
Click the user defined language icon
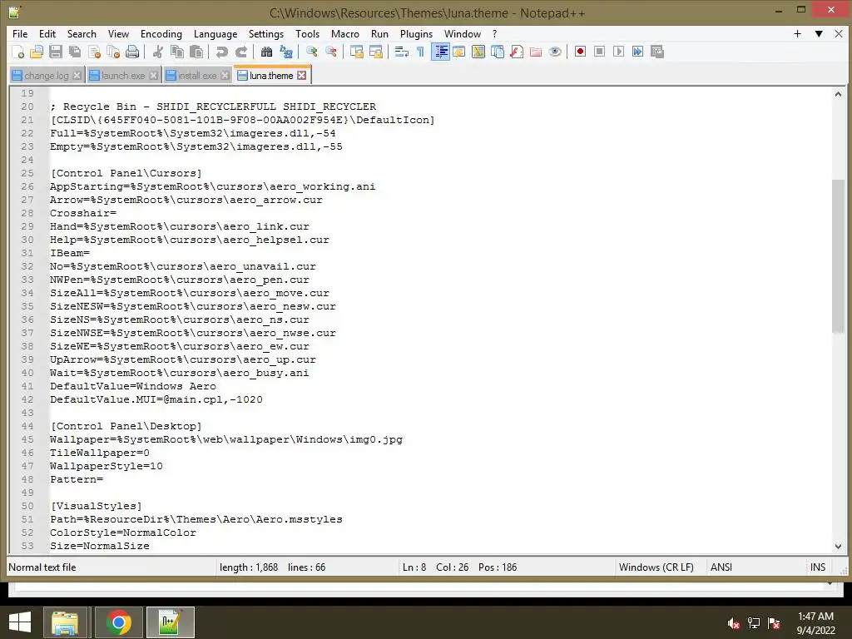coord(459,52)
